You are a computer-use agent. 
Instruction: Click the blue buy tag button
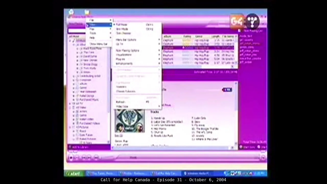click(x=227, y=89)
